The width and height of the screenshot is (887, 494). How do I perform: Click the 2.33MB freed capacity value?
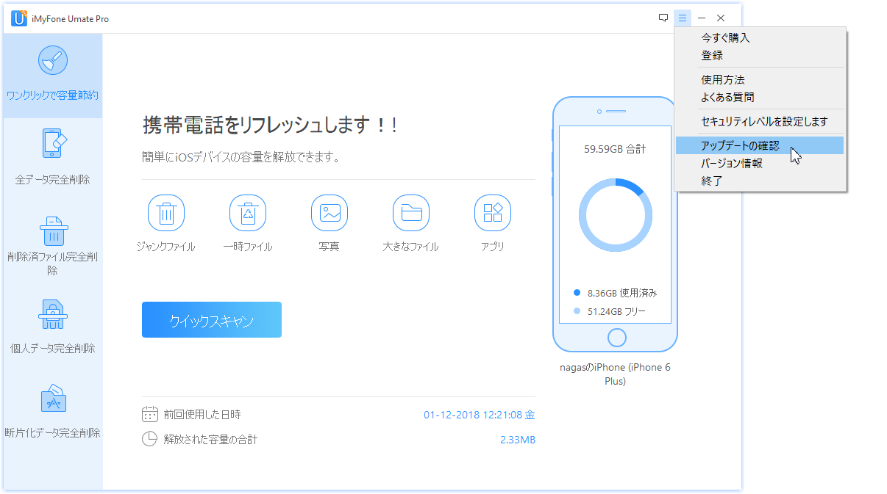point(517,440)
